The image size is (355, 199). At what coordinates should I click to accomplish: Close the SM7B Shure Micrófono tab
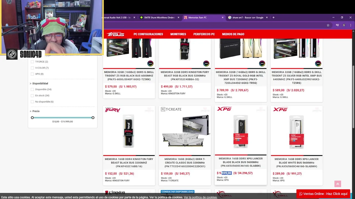178,17
